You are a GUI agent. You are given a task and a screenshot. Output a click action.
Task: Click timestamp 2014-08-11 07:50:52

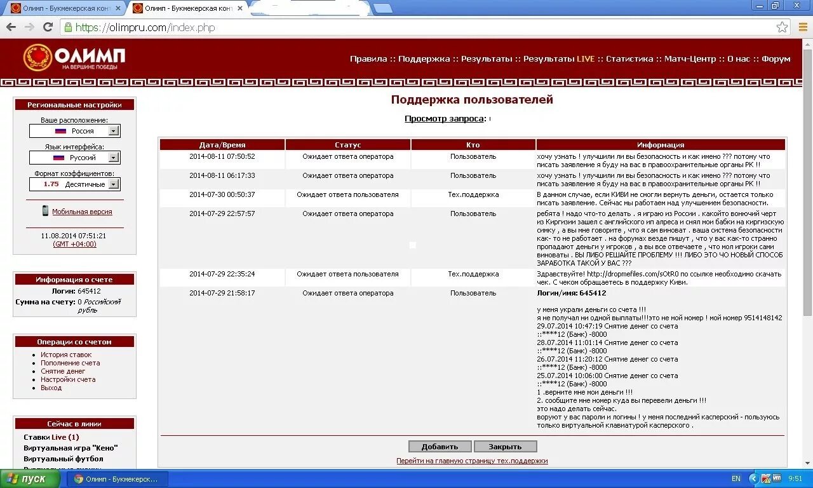point(222,156)
